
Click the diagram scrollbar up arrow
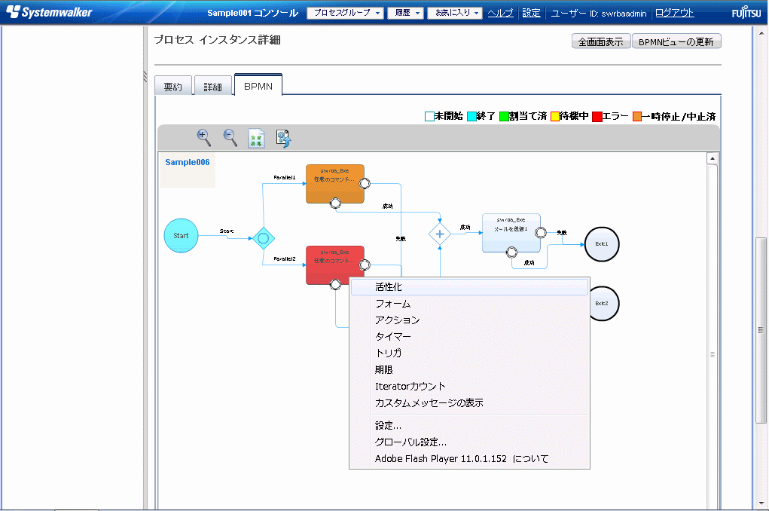pyautogui.click(x=712, y=158)
